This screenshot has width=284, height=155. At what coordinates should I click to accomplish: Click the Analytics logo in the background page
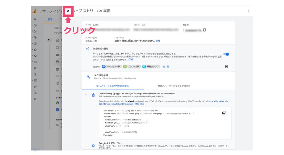point(34,11)
